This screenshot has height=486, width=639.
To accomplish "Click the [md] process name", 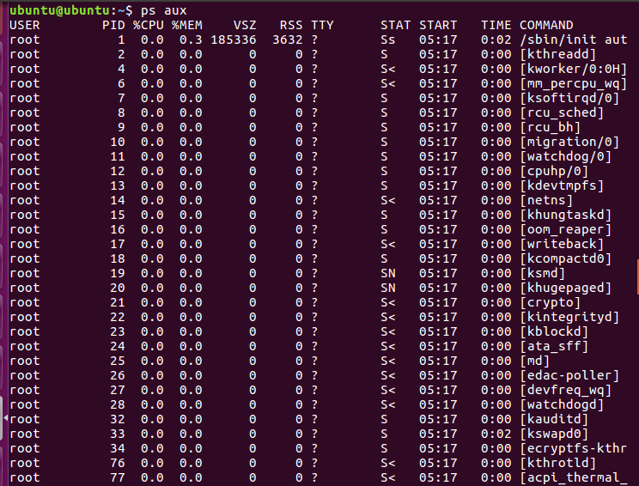I will tap(535, 361).
